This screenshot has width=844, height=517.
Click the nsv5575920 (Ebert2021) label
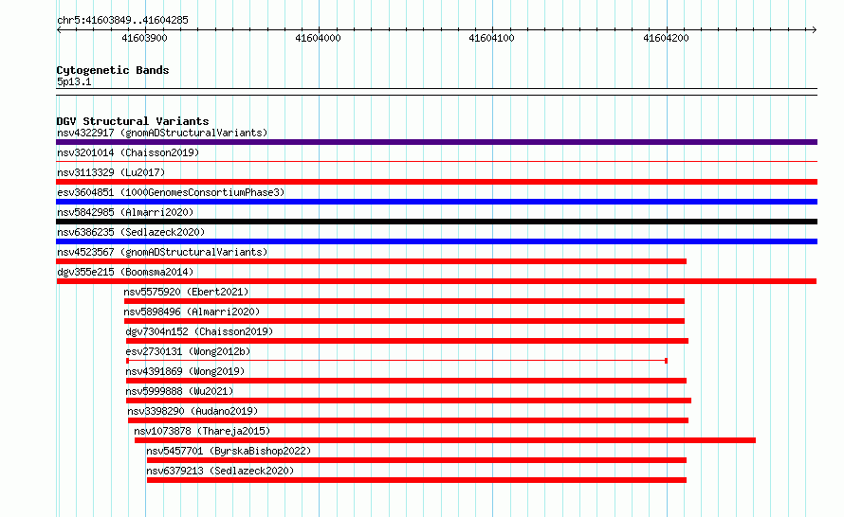(186, 292)
